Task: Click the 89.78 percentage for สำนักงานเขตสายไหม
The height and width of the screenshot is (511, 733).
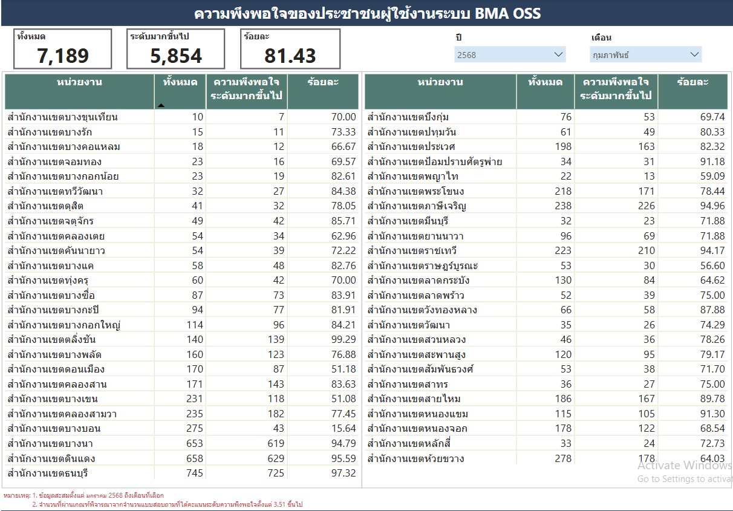Action: point(712,399)
